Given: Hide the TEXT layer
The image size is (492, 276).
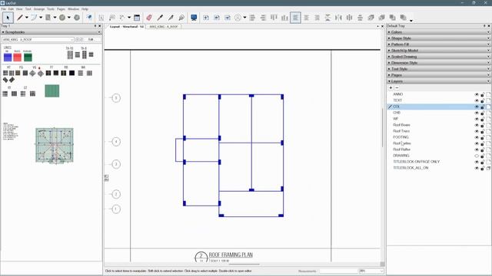Looking at the screenshot, I should [477, 100].
